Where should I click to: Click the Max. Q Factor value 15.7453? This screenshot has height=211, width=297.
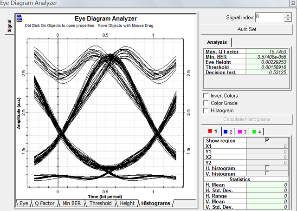[x=267, y=52]
